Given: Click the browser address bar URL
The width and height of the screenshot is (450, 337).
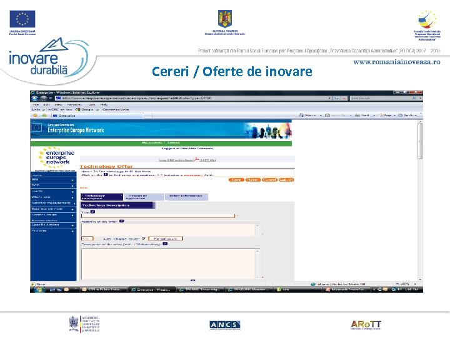Looking at the screenshot, I should tap(136, 99).
